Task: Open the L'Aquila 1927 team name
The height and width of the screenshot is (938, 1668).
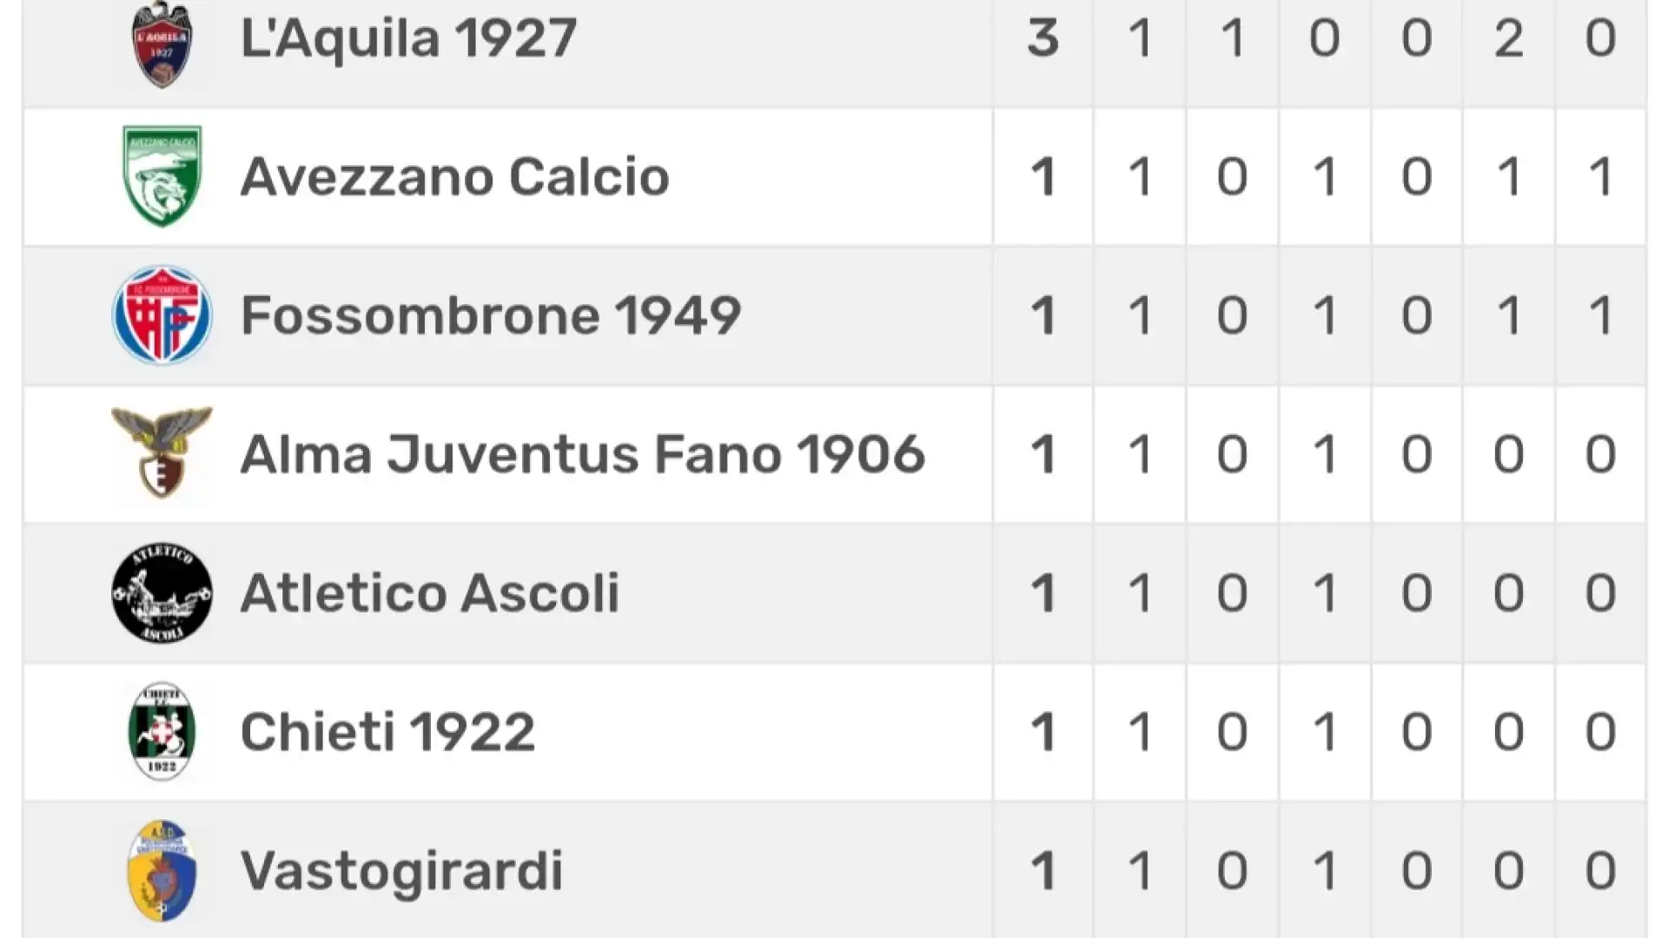Action: pos(408,37)
